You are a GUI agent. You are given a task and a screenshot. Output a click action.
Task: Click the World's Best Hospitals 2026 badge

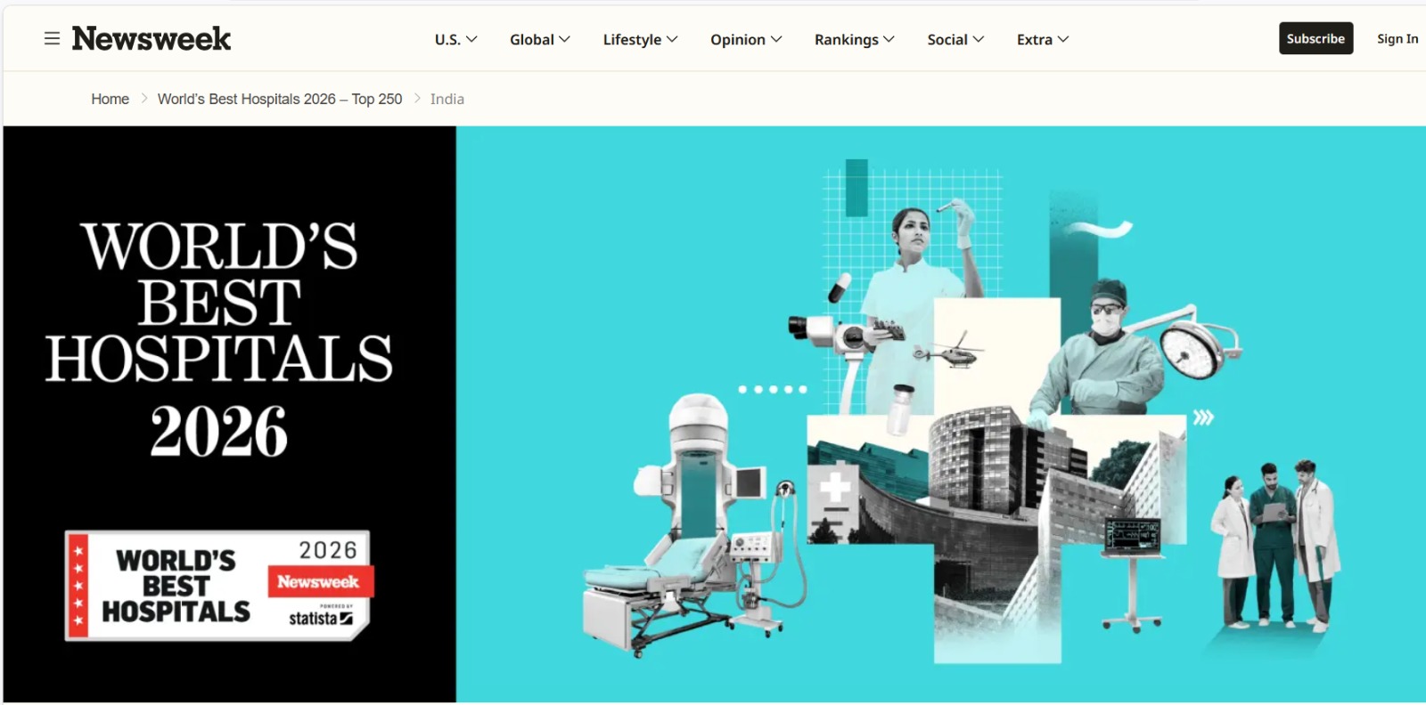click(218, 585)
